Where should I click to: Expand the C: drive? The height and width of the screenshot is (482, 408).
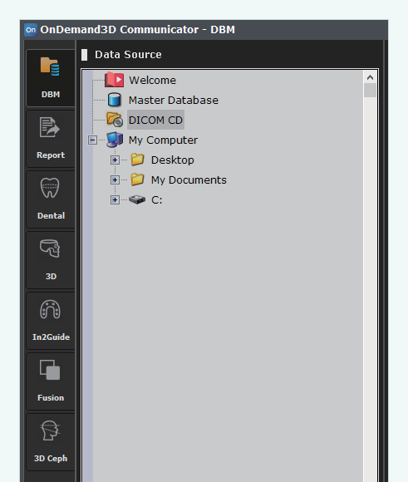click(x=115, y=199)
